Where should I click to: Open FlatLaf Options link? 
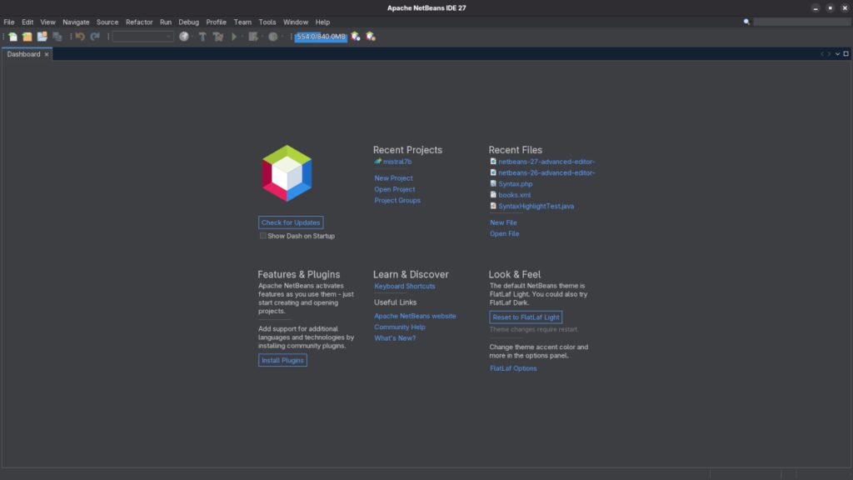(511, 367)
